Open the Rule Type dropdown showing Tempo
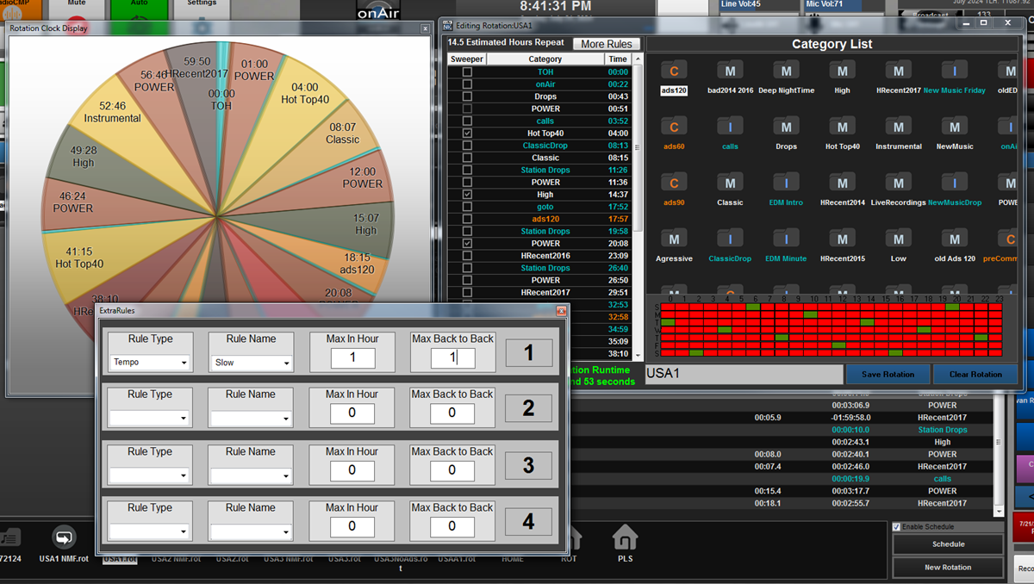 (x=149, y=362)
